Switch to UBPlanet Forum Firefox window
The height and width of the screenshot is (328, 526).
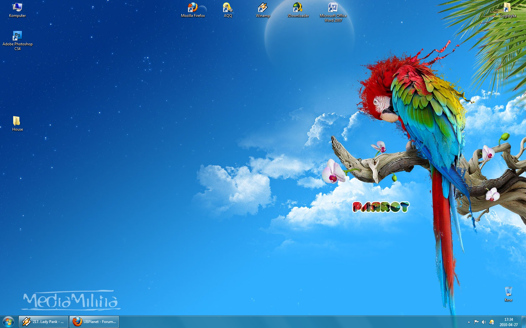point(94,322)
